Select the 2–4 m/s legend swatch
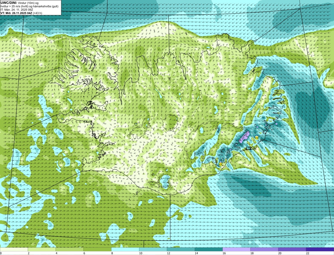 [42, 249]
